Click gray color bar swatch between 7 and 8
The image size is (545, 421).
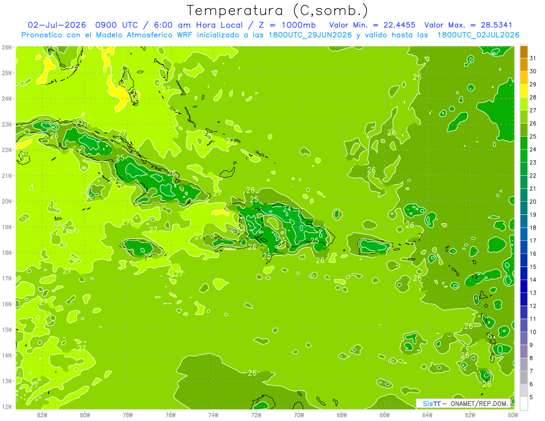tap(524, 364)
